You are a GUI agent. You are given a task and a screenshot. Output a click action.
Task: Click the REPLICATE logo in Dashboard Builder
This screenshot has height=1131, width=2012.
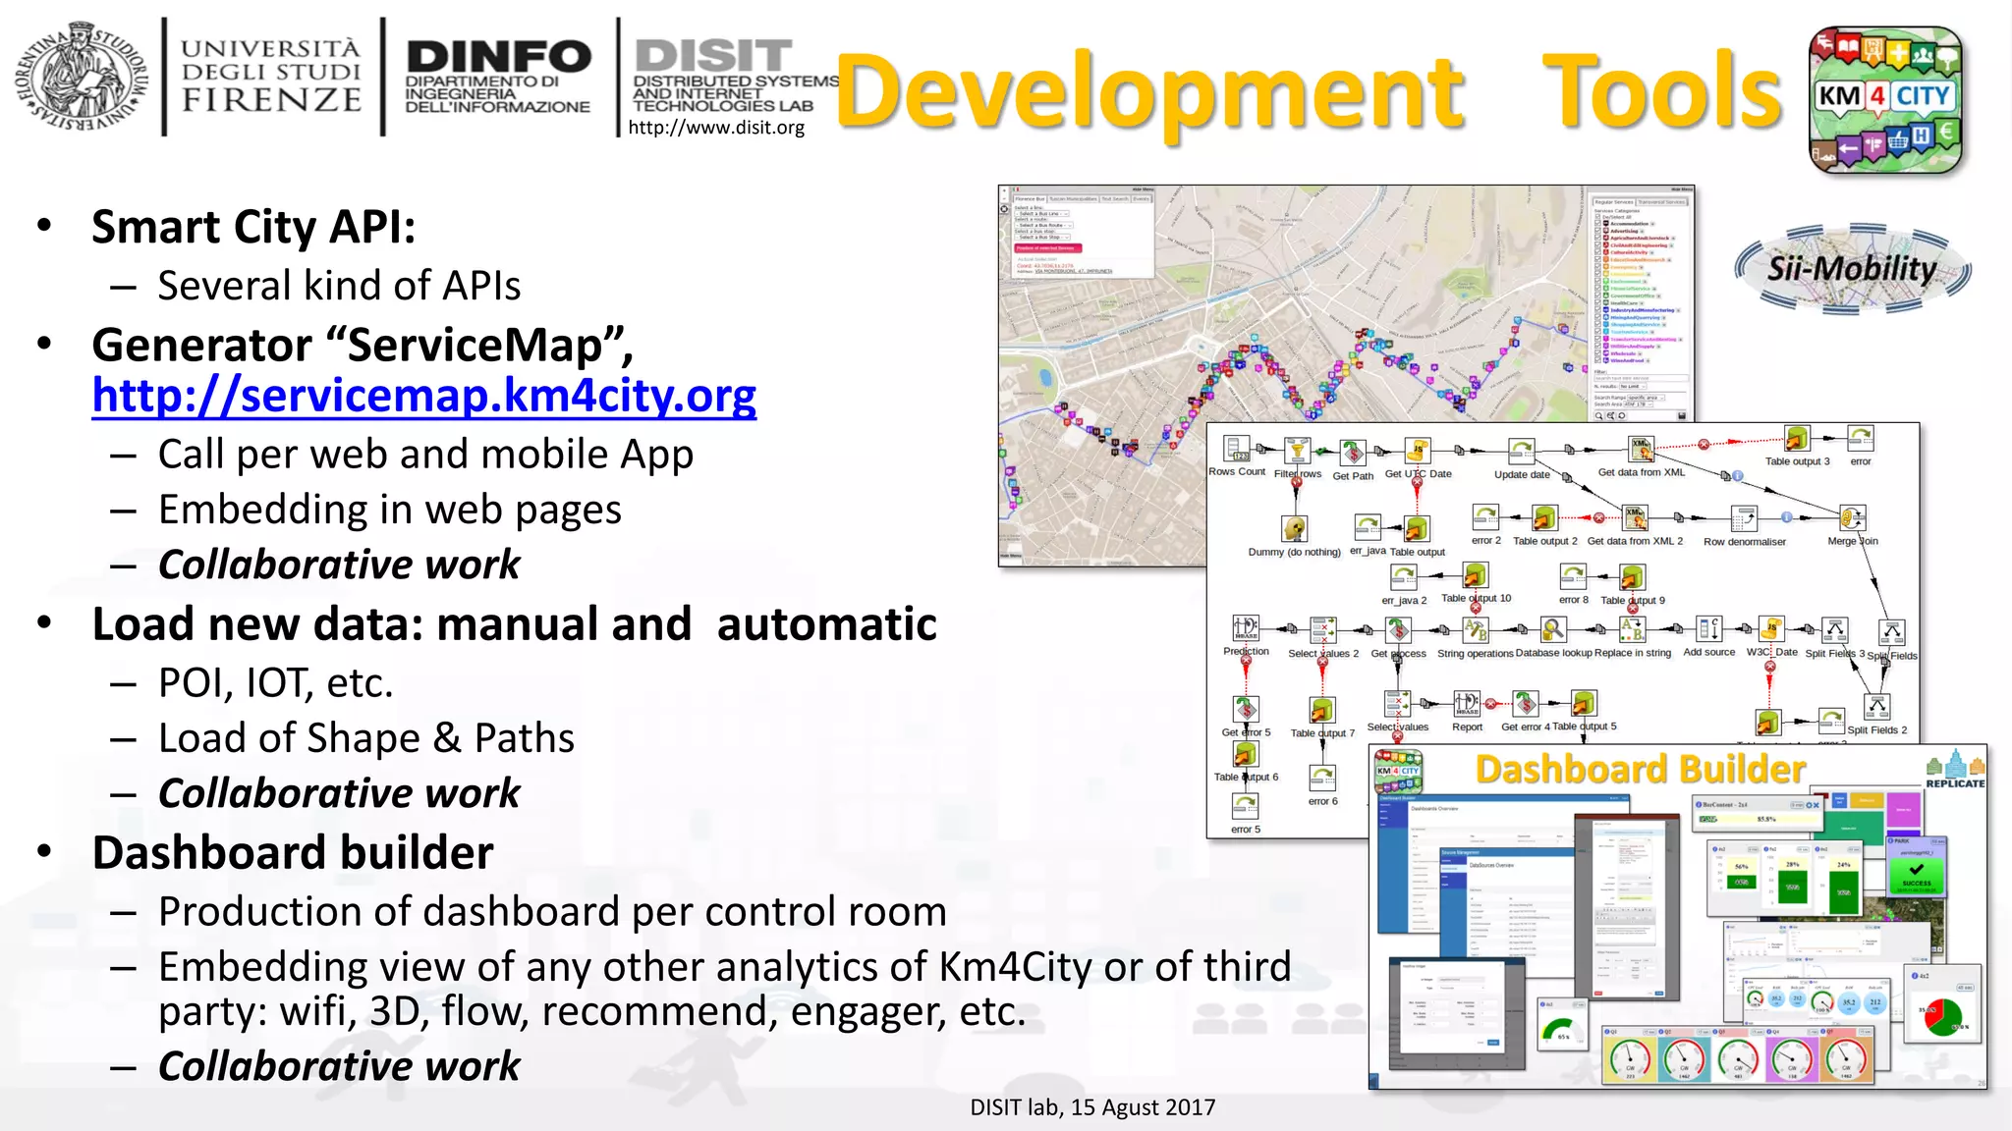(1955, 769)
